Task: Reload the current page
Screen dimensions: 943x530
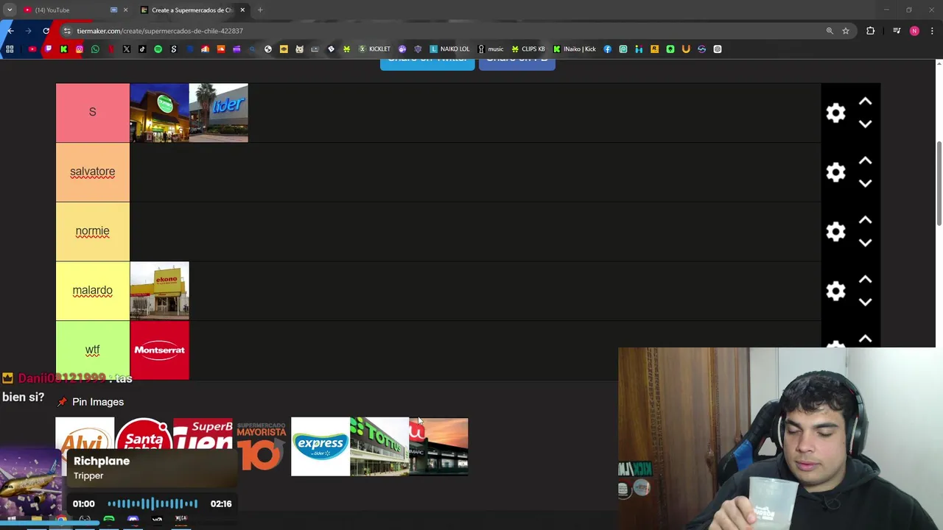Action: click(x=46, y=31)
